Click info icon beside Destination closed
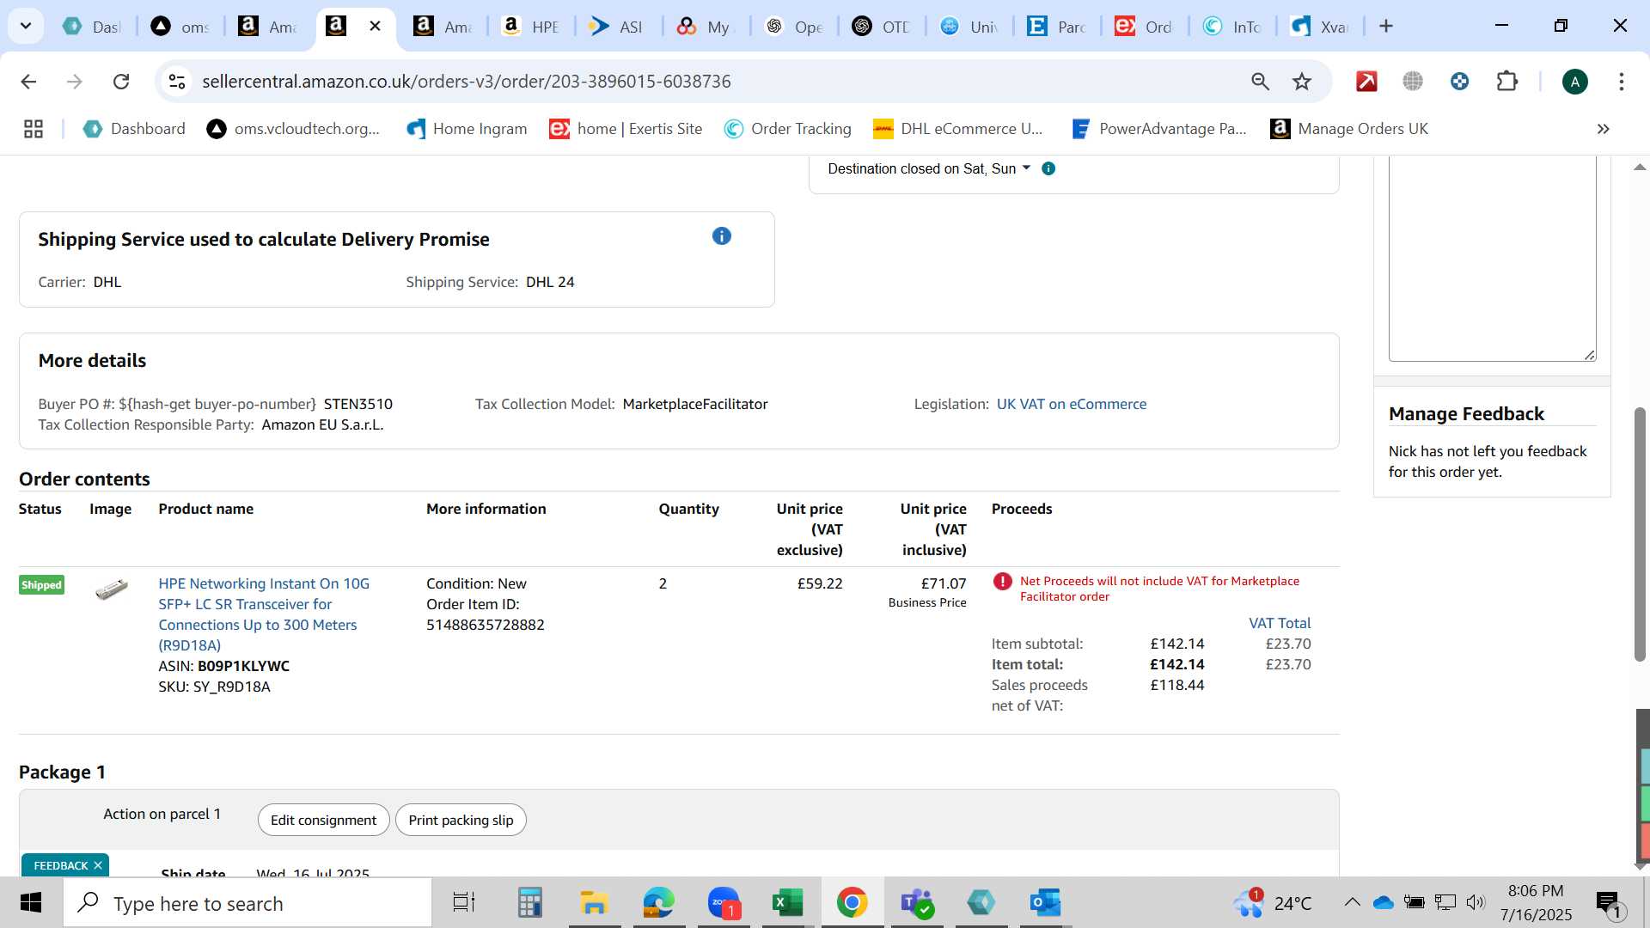Screen dimensions: 1650x928 tap(1048, 168)
